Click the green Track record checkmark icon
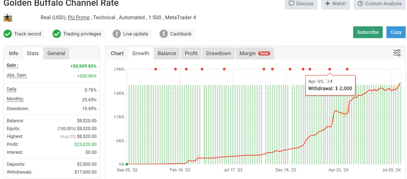The width and height of the screenshot is (407, 179). point(7,34)
